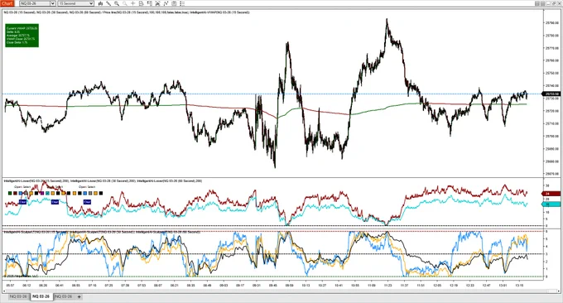Toggle the crosshair cursor tool

coord(132,3)
